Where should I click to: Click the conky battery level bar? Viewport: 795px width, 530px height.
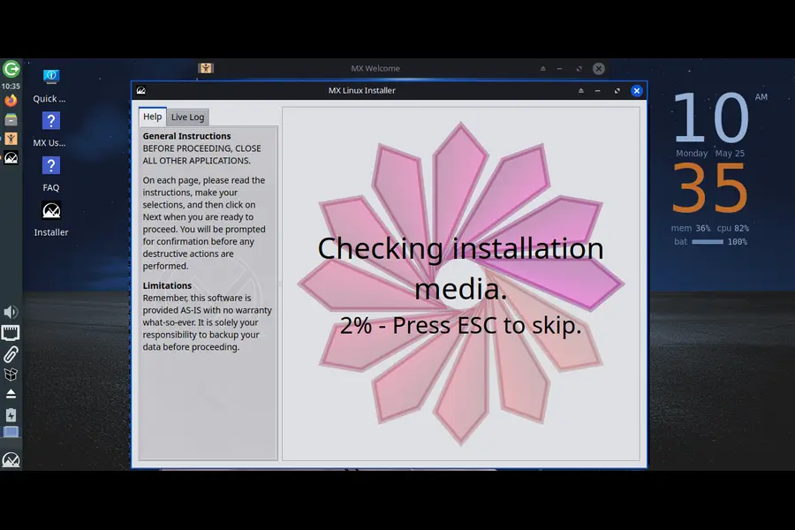tap(708, 242)
